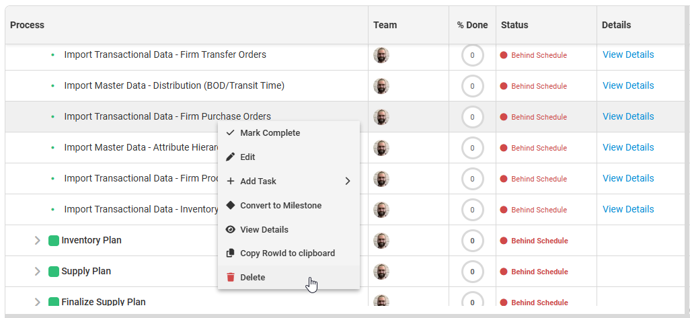Click the Status column header
This screenshot has height=318, width=690.
pyautogui.click(x=514, y=25)
